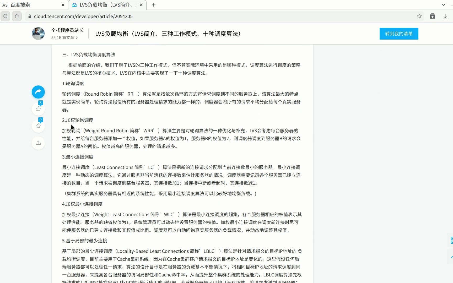Select the LVS负载均衡 article tab
The width and height of the screenshot is (453, 283).
107,5
